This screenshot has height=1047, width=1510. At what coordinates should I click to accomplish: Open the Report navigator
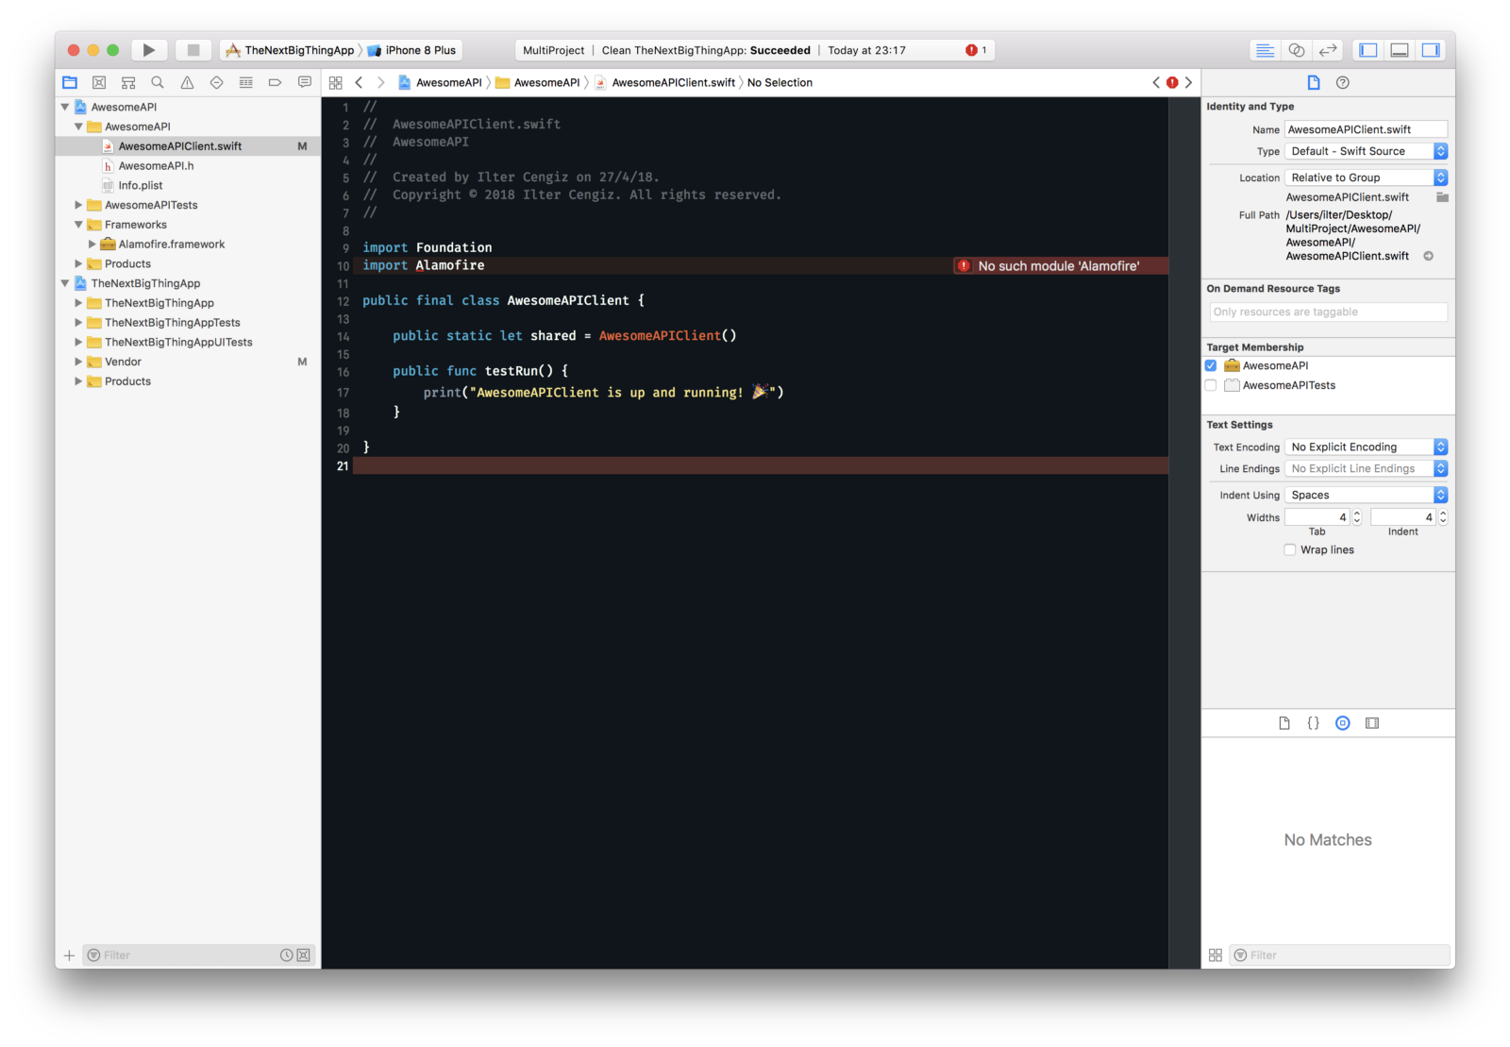click(304, 82)
